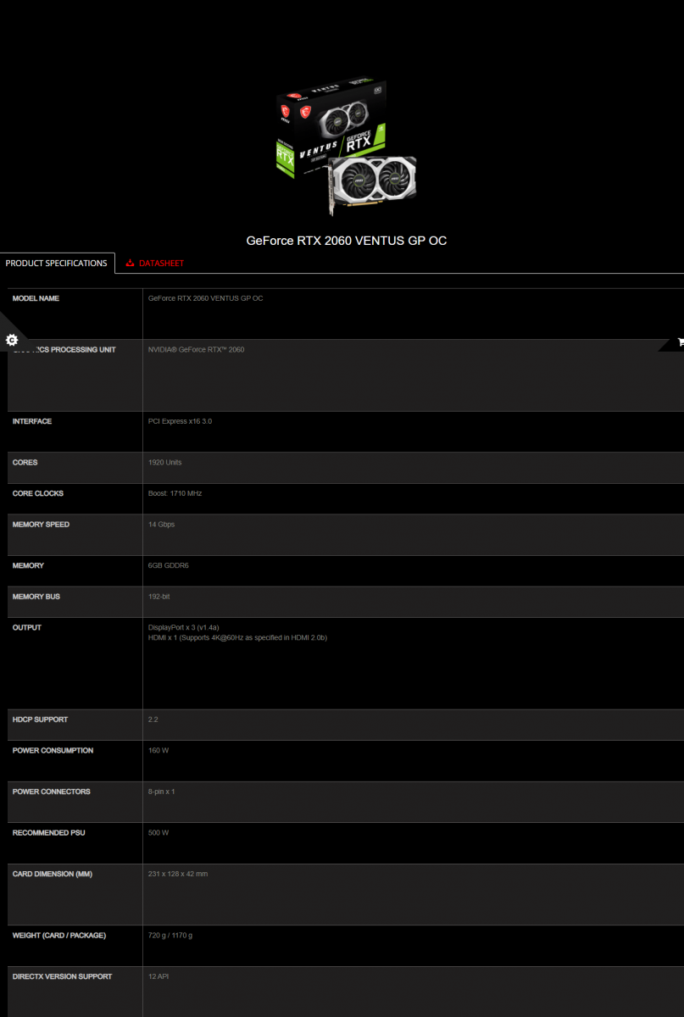
Task: Click the NVIDIA GeForce RTX 2060 value
Action: (197, 349)
